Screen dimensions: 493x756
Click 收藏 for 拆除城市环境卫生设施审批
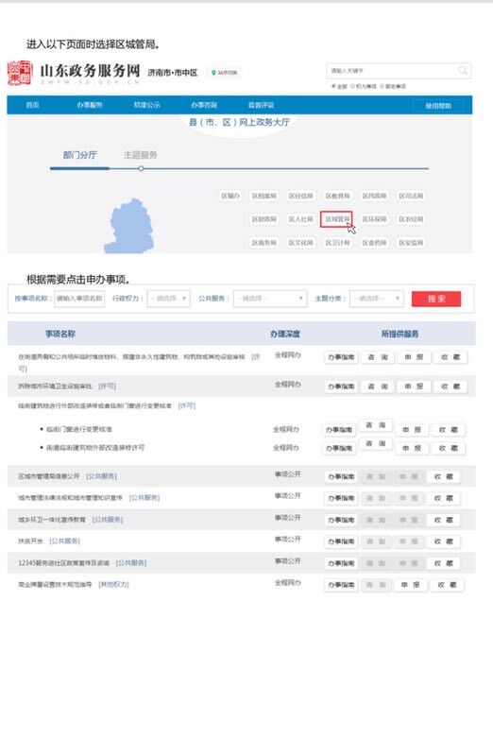tap(450, 387)
